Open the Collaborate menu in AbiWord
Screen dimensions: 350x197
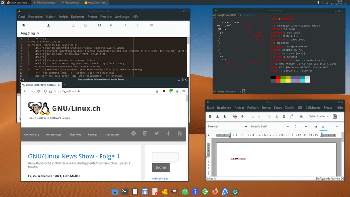click(x=313, y=108)
